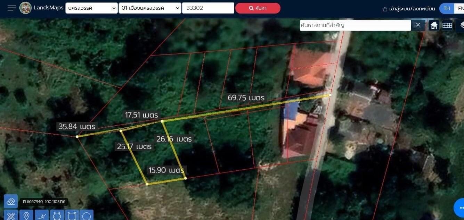
Task: Switch language to EN
Action: click(460, 8)
